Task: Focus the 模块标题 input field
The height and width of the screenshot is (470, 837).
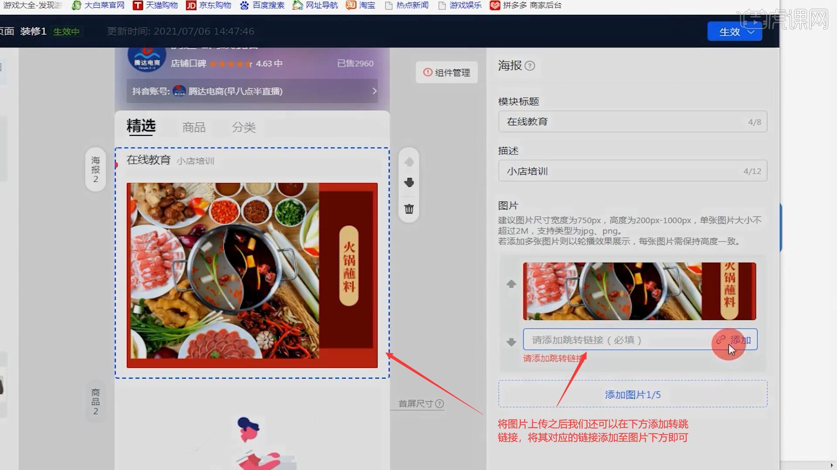Action: coord(623,122)
